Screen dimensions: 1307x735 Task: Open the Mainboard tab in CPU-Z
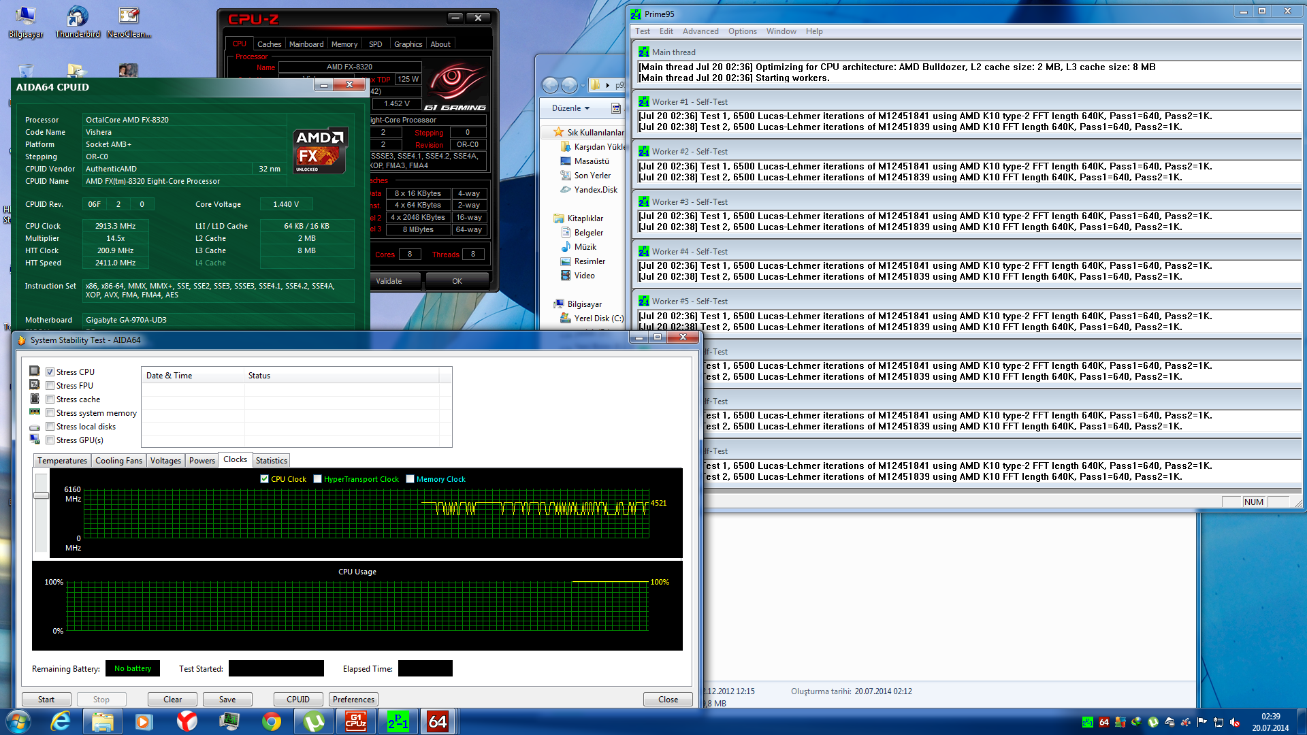click(306, 44)
